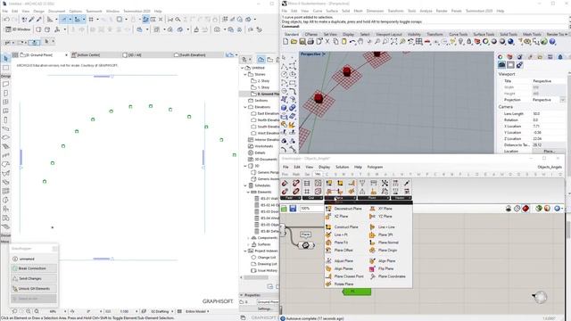This screenshot has height=321, width=571.
Task: Select Line + Line plane component
Action: click(382, 226)
